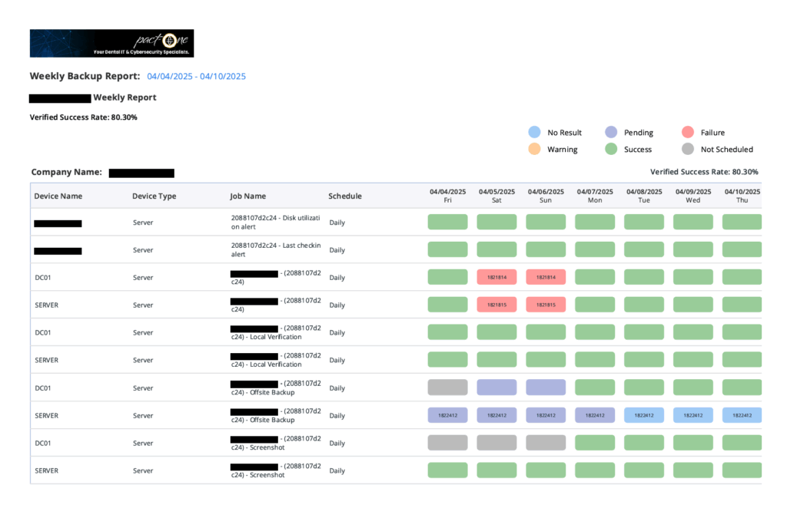Select the 04/07/2025 Mon column header
Screen dimensions: 787x508
[594, 196]
